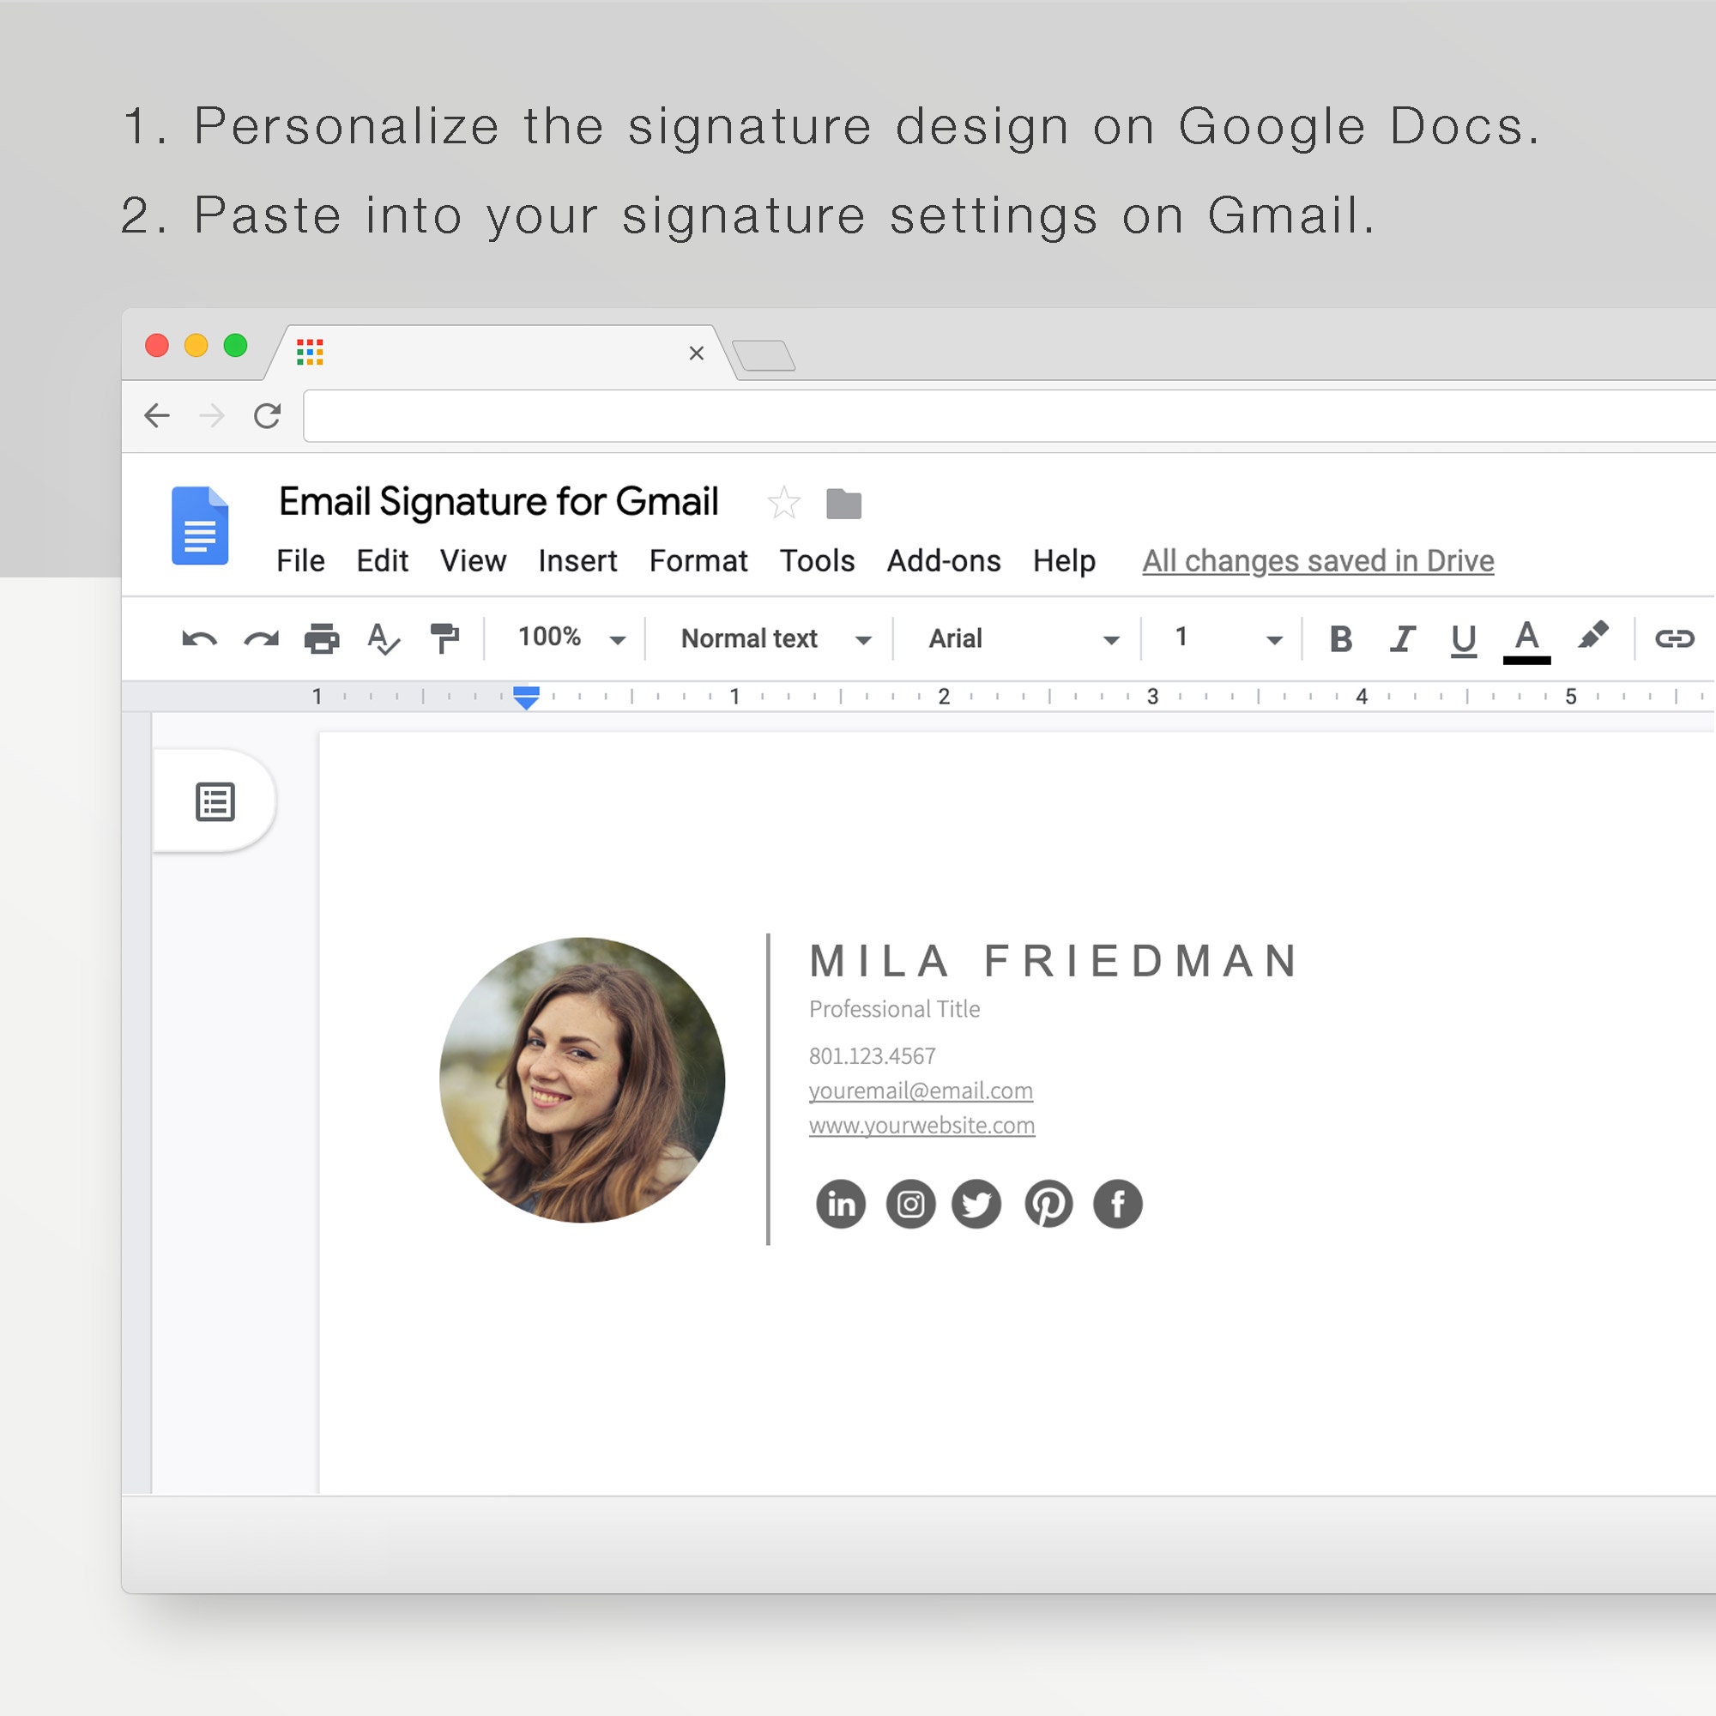Click the tab's colorful grid favicon
1716x1716 pixels.
310,352
